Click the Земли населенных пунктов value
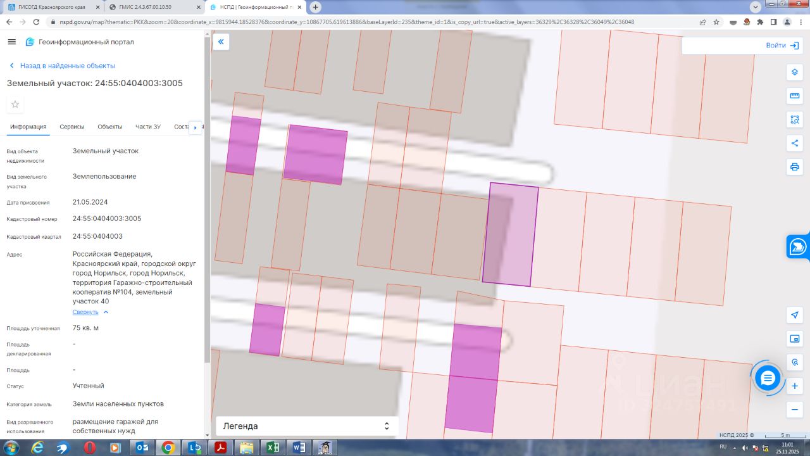The height and width of the screenshot is (456, 810). coord(118,403)
